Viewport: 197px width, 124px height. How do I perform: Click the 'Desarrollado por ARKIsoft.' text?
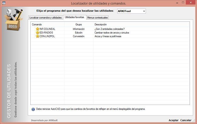point(45,120)
